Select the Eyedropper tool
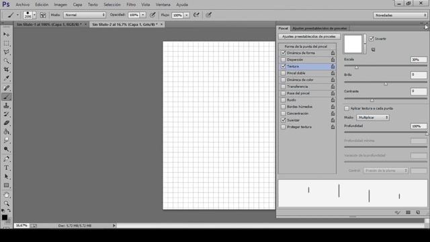Viewport: 430px width, 242px height. click(x=6, y=78)
